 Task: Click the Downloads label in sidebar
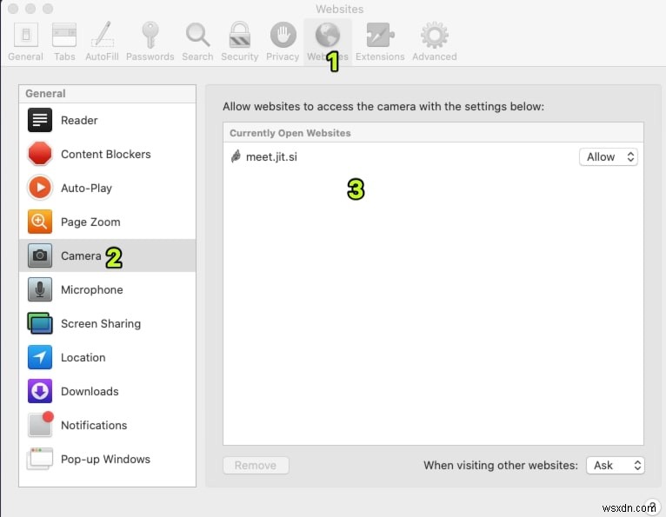click(90, 391)
